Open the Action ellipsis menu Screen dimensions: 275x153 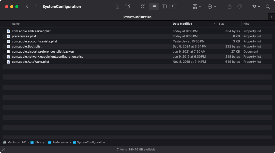211,7
